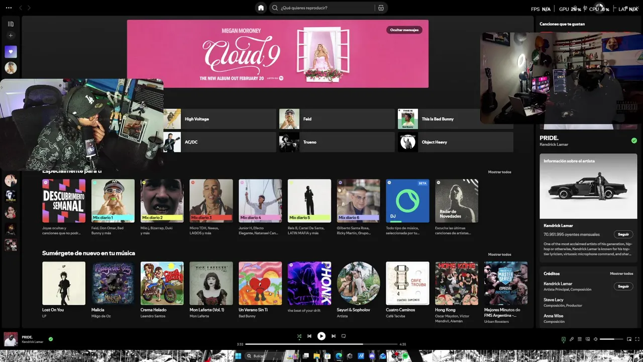The image size is (643, 362).
Task: Open the Object Heavy shortcut
Action: (x=456, y=142)
